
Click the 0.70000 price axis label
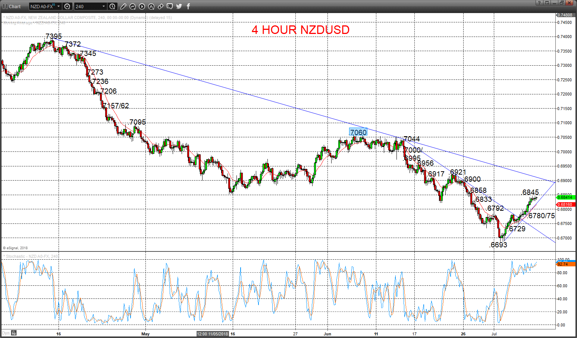[x=564, y=152]
